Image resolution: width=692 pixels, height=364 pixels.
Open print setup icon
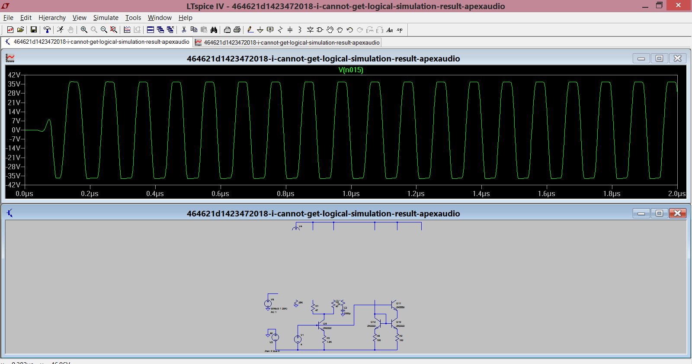[x=227, y=30]
